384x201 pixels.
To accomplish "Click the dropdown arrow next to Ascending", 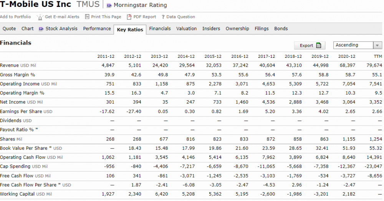I will click(x=378, y=45).
